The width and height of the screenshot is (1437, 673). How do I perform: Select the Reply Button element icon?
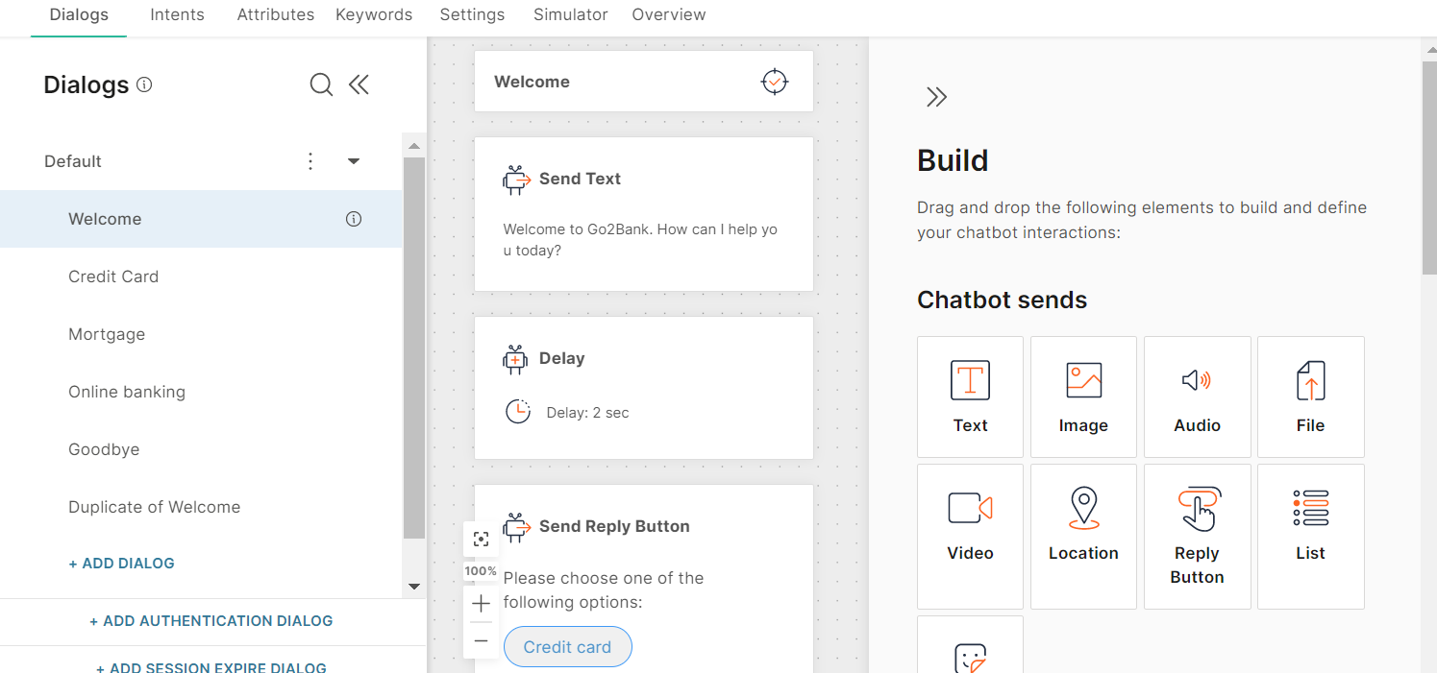pyautogui.click(x=1197, y=508)
